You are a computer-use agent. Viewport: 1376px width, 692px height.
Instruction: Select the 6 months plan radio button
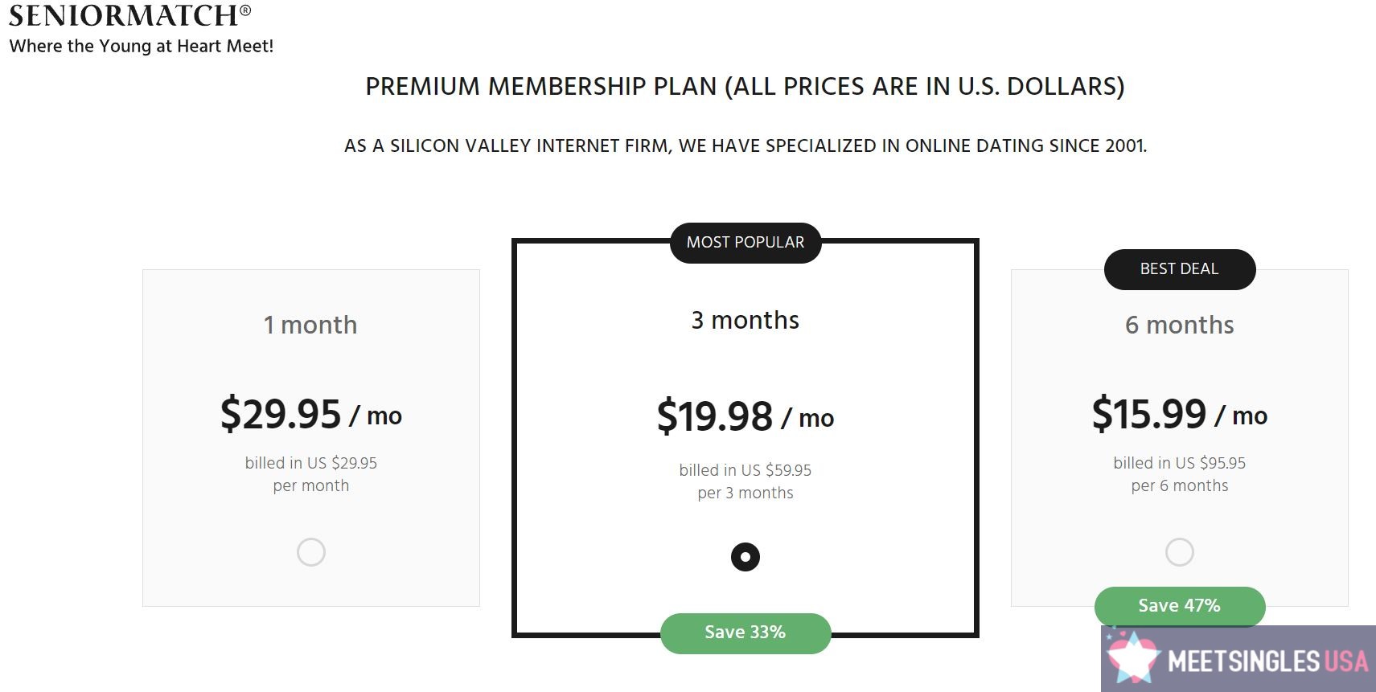(x=1180, y=552)
